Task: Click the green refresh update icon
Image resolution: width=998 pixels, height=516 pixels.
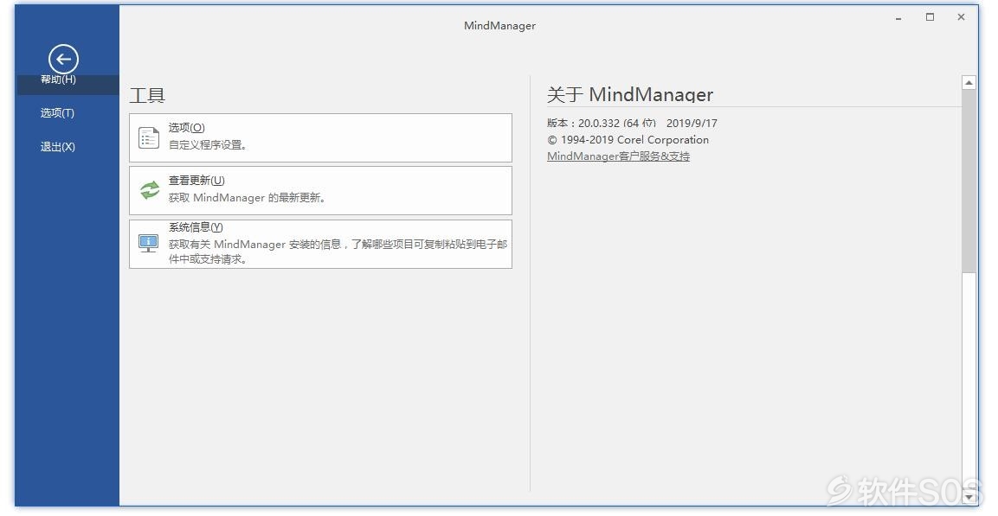Action: (x=150, y=190)
